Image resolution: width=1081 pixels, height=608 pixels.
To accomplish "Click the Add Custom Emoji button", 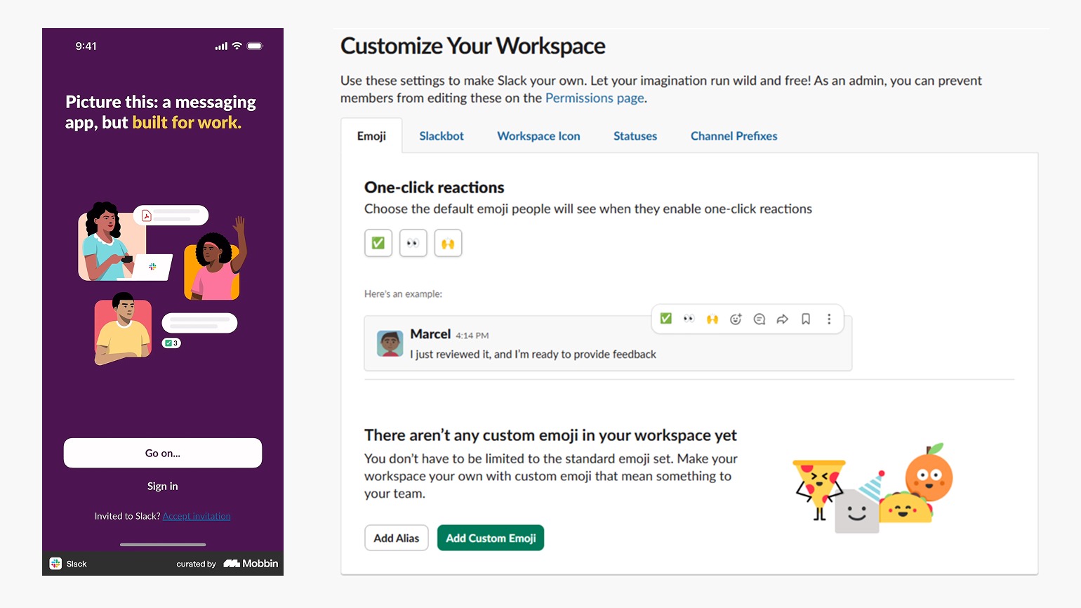I will (x=490, y=538).
